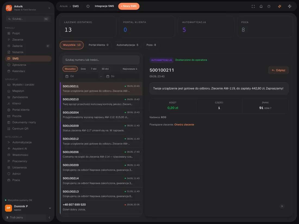
Task: Click the + Nowy SMS button
Action: (129, 6)
